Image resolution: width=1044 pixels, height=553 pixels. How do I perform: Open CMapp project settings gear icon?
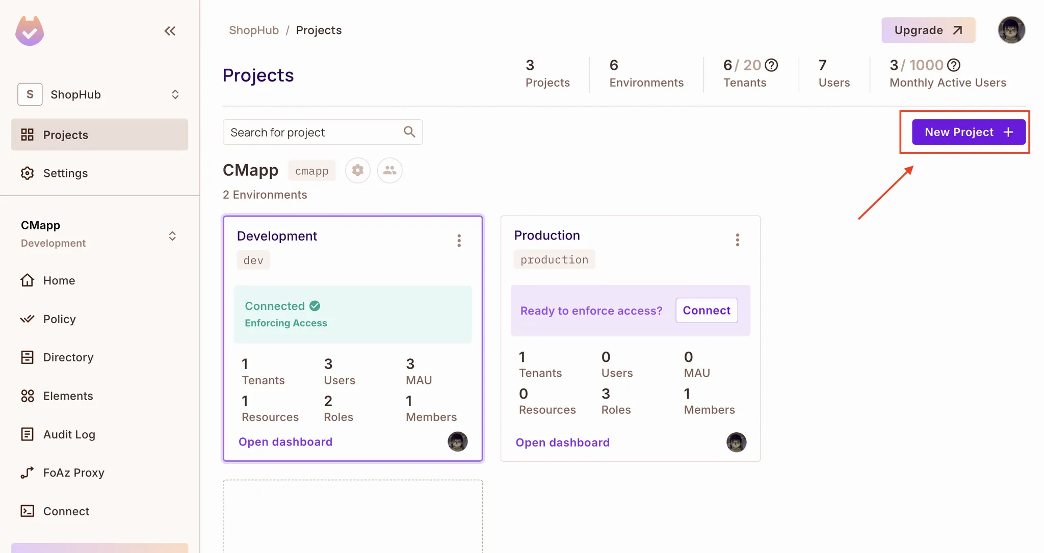coord(358,170)
